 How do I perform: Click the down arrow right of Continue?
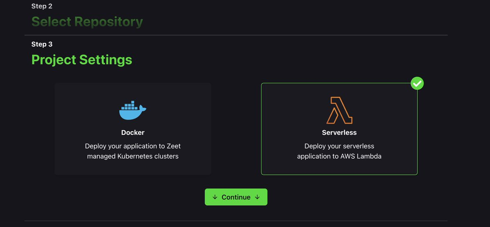(257, 197)
